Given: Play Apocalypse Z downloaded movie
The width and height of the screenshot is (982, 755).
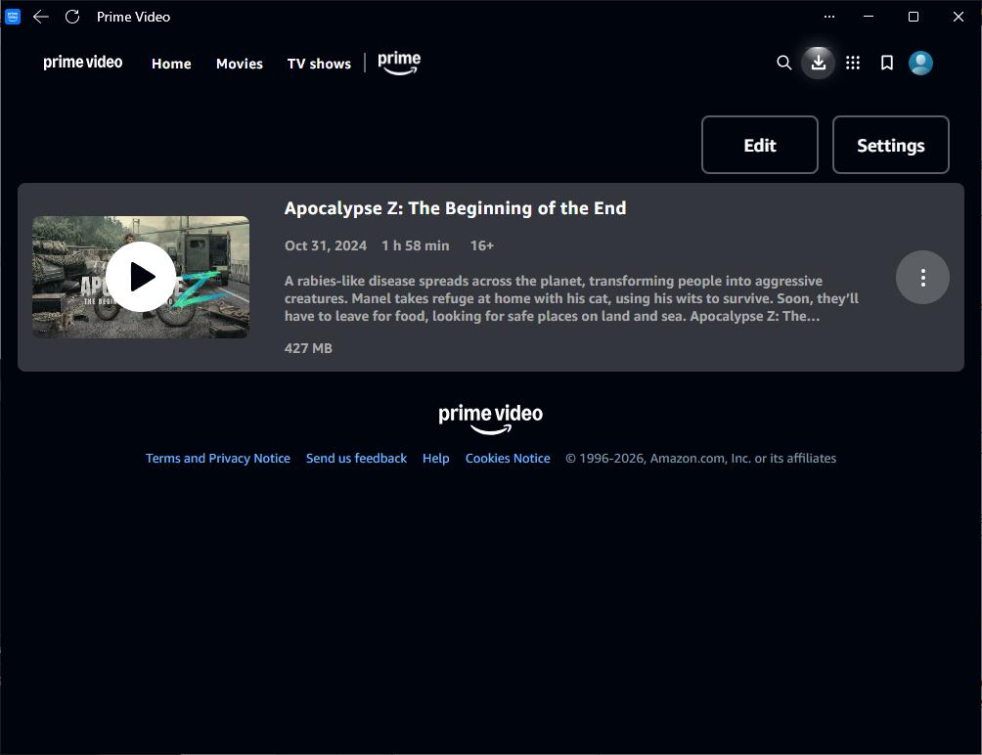Looking at the screenshot, I should point(140,277).
